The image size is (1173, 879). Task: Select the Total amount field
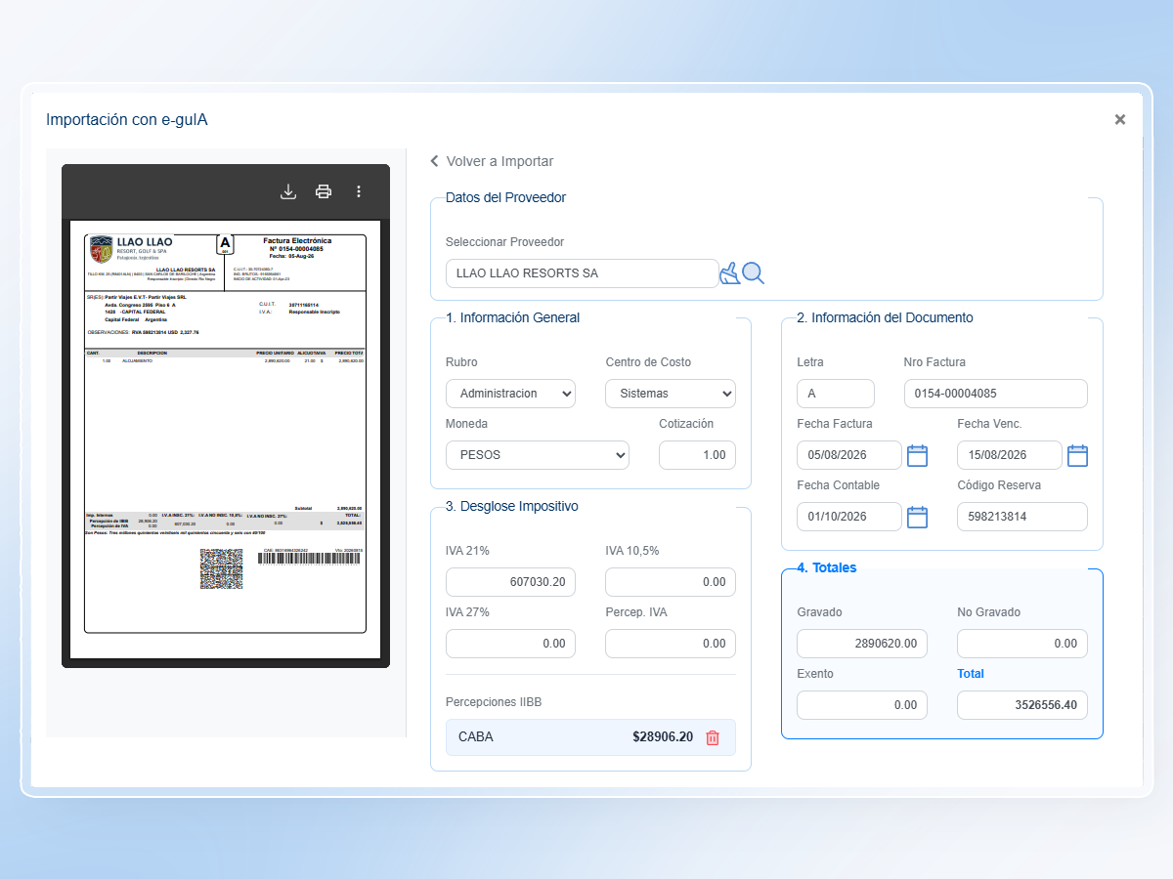tap(1022, 705)
